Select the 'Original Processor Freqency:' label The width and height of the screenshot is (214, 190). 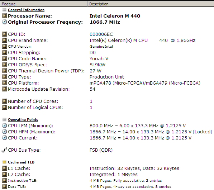pos(45,22)
